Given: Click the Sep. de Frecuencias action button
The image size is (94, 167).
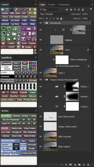Looking at the screenshot, I should pyautogui.click(x=11, y=120).
